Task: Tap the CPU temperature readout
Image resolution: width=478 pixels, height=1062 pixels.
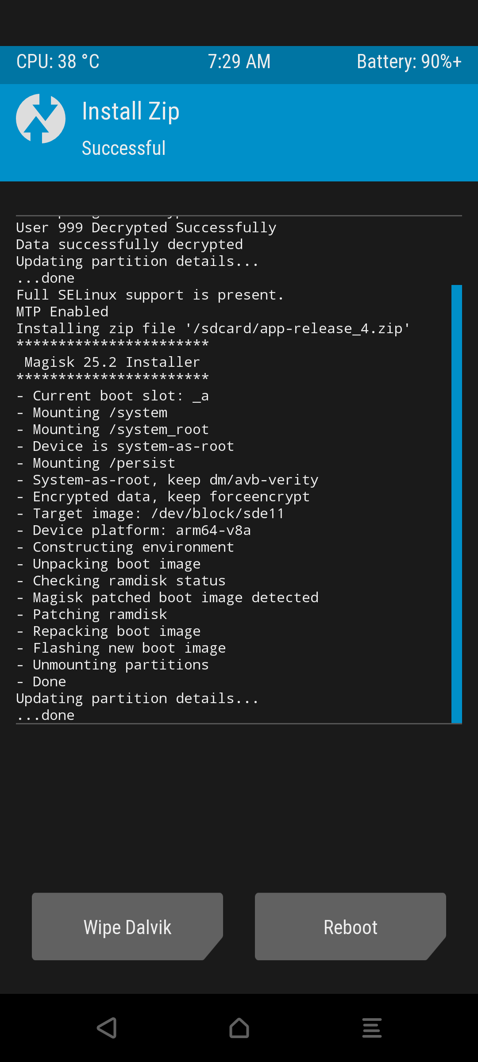Action: pyautogui.click(x=58, y=62)
